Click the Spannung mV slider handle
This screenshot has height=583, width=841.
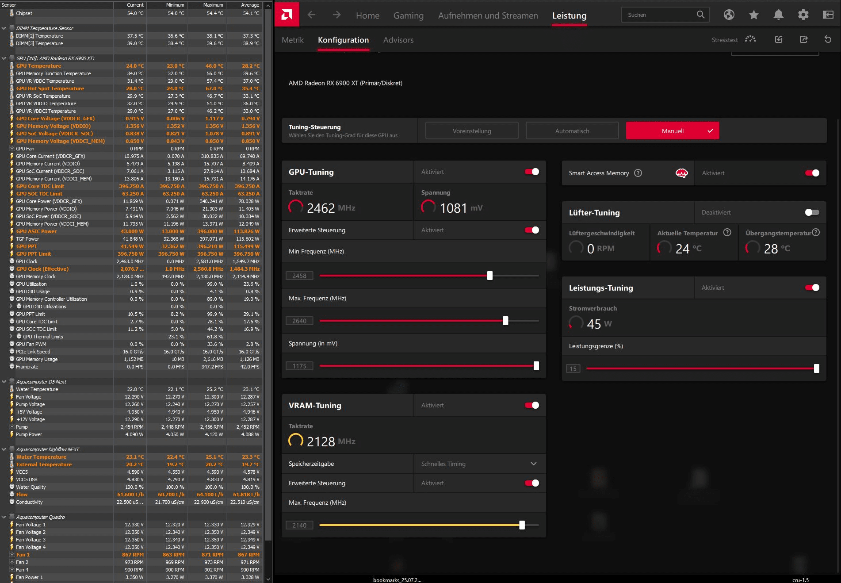tap(536, 366)
